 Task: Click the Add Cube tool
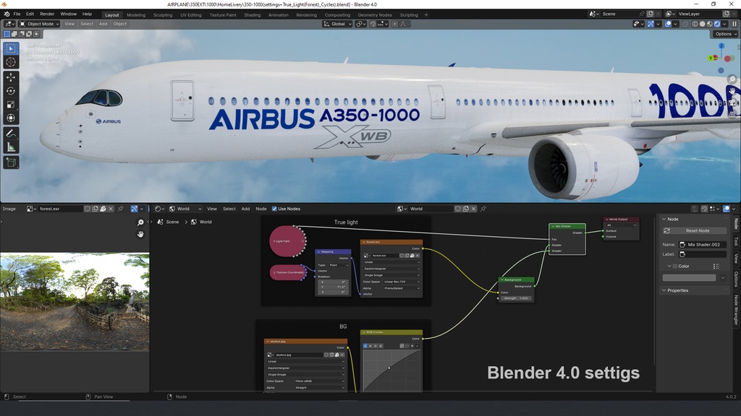(11, 162)
